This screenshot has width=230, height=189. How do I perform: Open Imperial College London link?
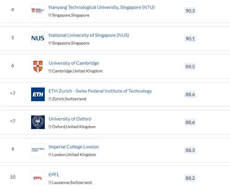pos(74,147)
